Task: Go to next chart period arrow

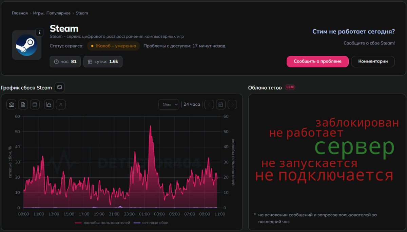Action: click(232, 105)
